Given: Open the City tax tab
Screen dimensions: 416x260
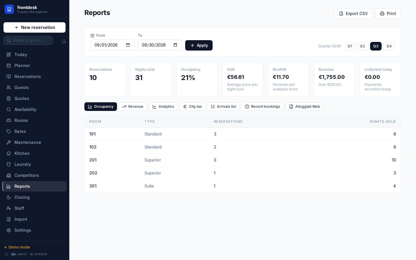Looking at the screenshot, I should pos(192,107).
